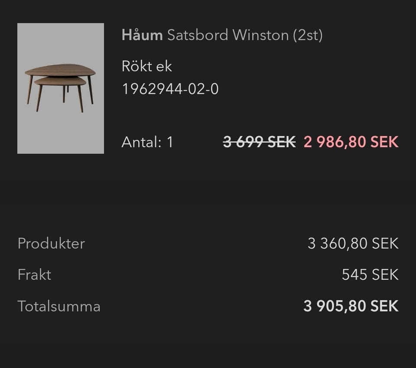This screenshot has height=368, width=416.
Task: Select the article number 1962944-02-0
Action: 170,89
